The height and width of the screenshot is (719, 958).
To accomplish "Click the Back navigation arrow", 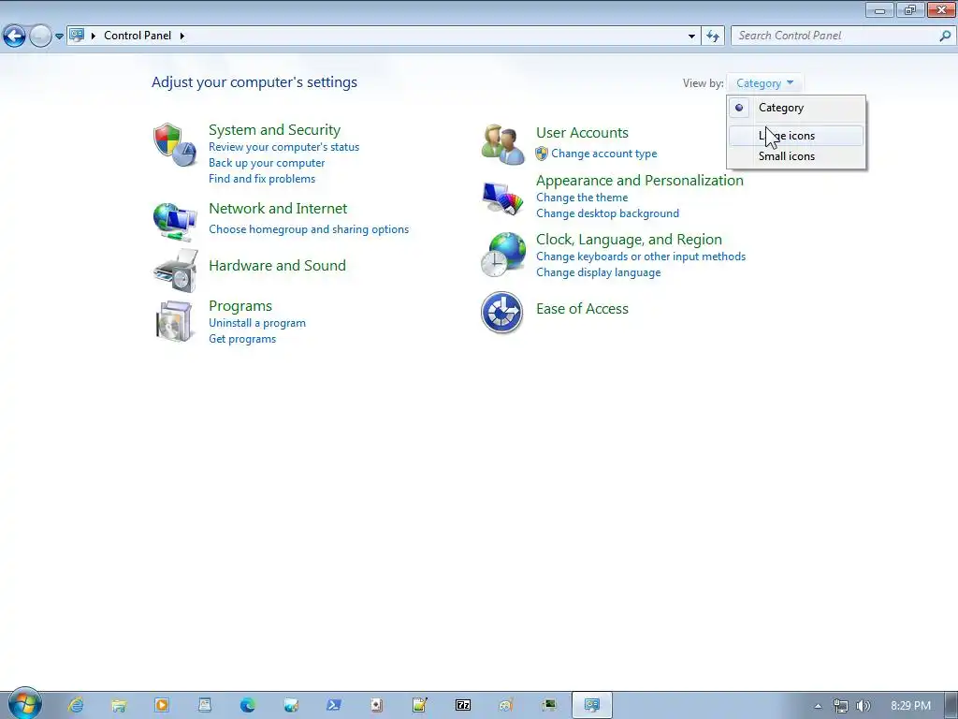I will (15, 37).
